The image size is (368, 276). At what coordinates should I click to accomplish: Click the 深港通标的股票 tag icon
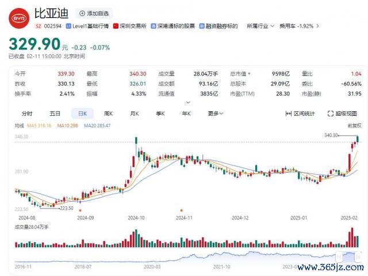pyautogui.click(x=154, y=26)
